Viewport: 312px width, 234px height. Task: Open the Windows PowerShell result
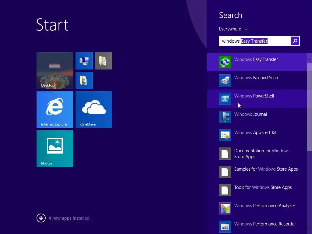coord(257,99)
